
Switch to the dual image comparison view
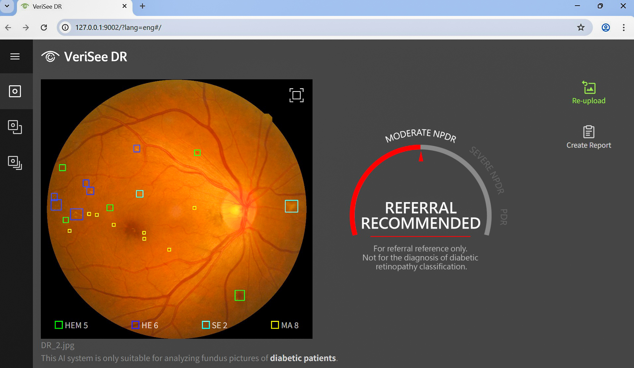15,128
